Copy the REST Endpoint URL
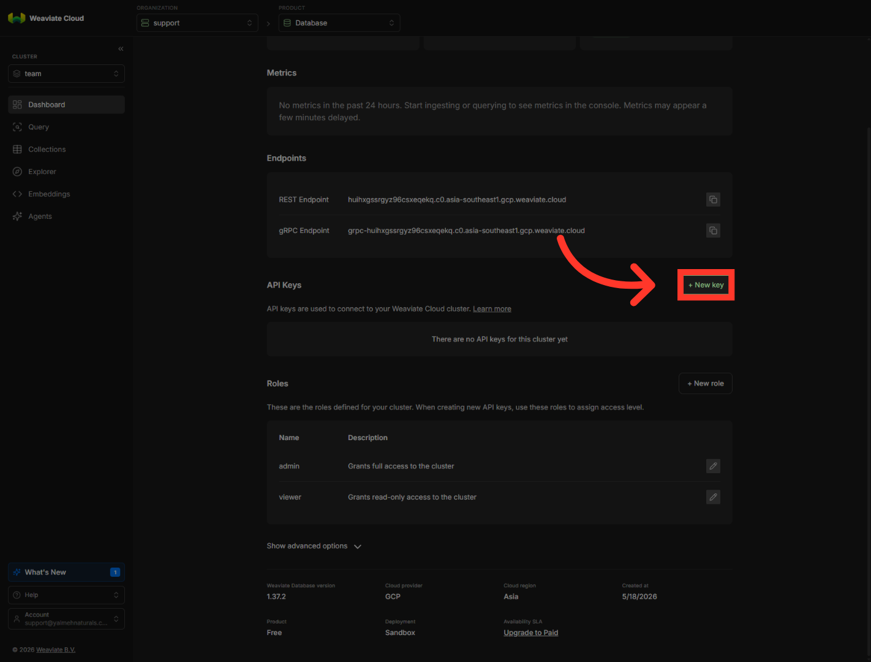871x662 pixels. click(713, 200)
